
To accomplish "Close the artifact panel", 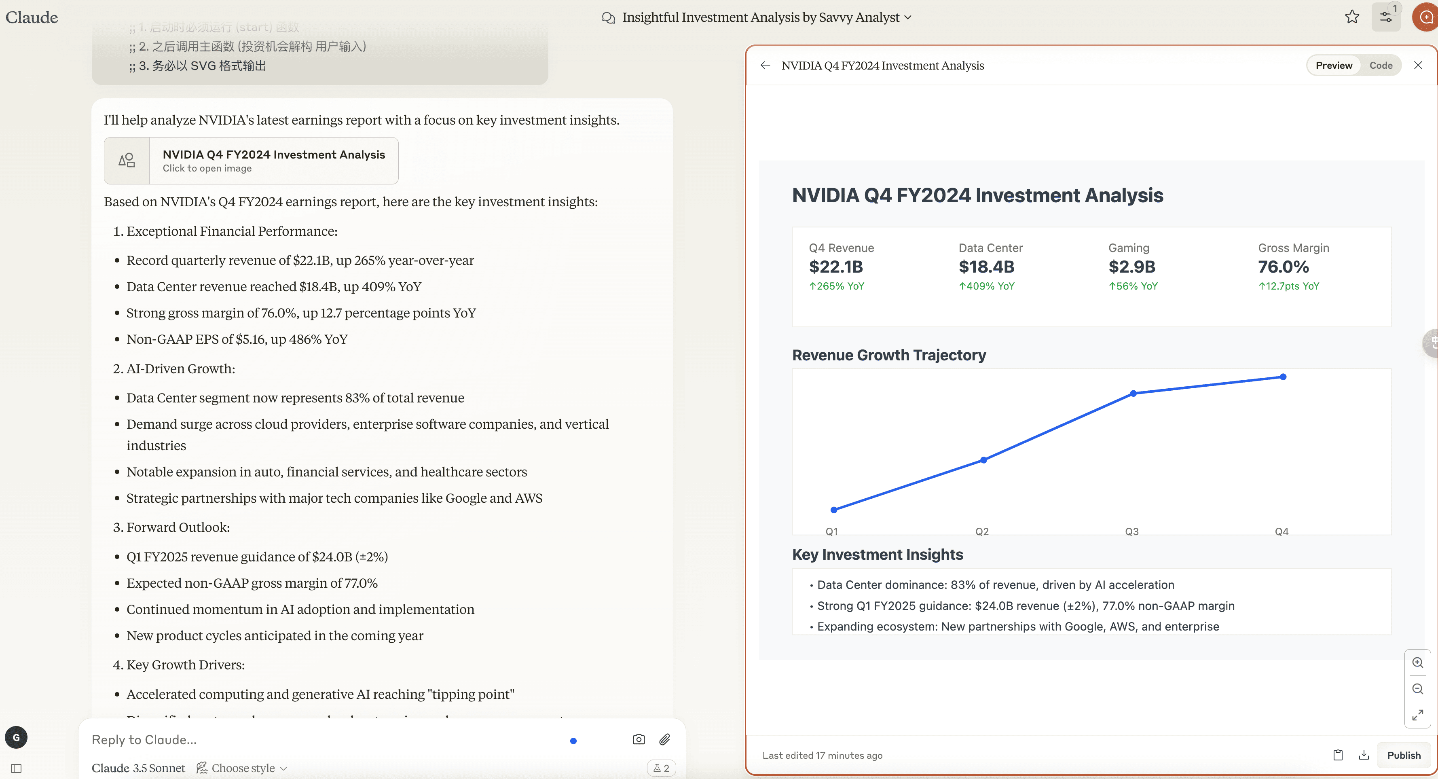I will pos(1418,66).
